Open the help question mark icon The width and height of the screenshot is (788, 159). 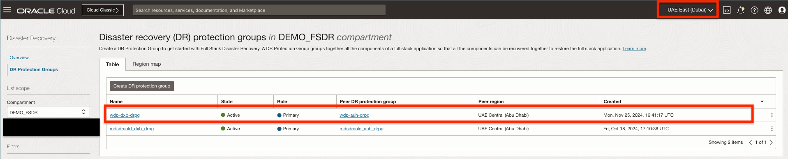(754, 10)
